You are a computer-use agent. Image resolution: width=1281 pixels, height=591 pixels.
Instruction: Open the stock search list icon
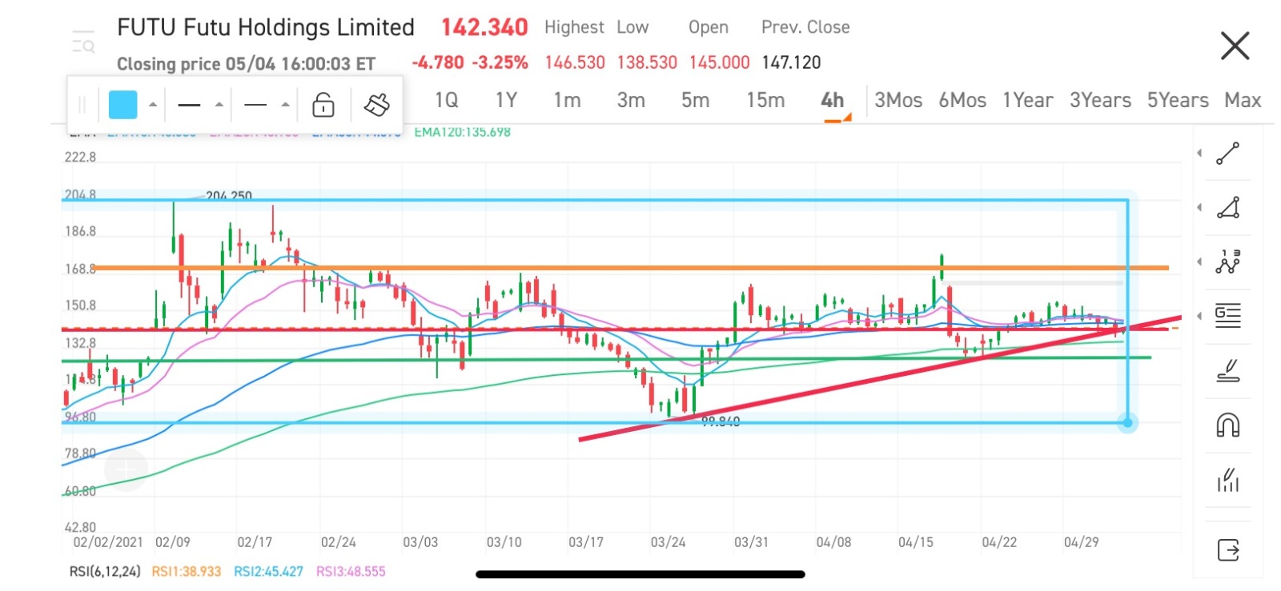[83, 42]
